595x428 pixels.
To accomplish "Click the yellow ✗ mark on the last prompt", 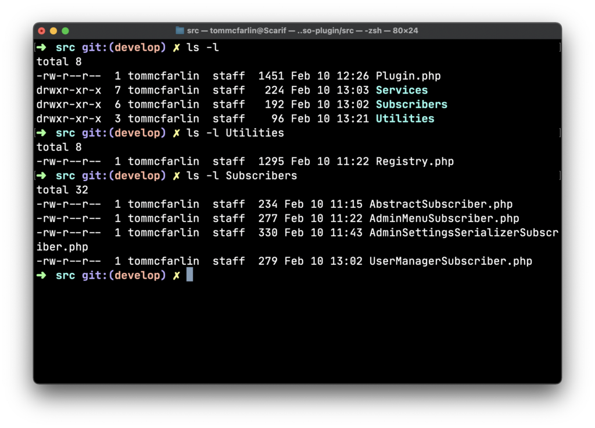I will 177,276.
